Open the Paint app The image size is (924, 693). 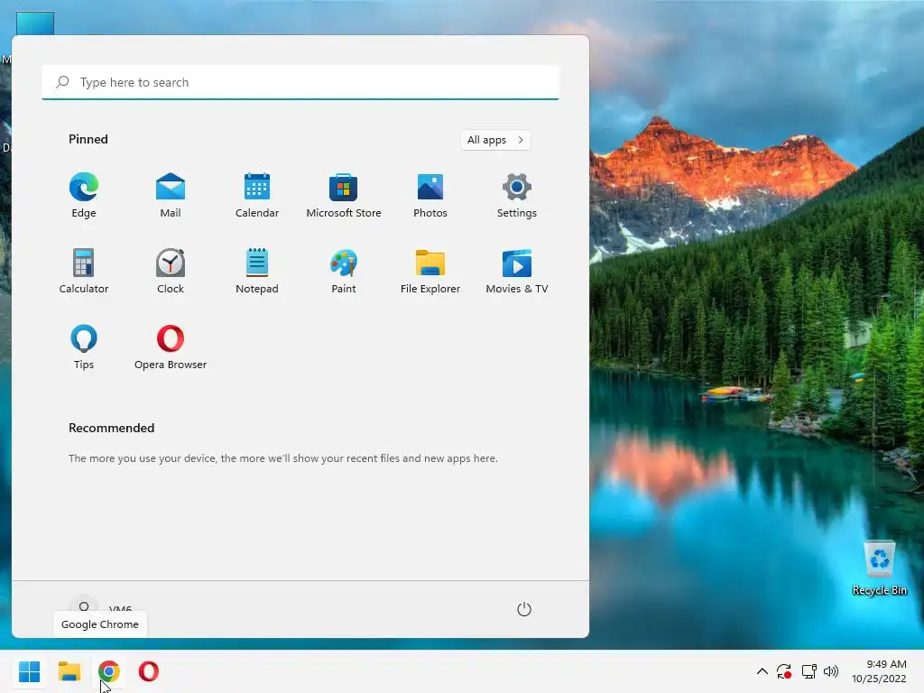pos(344,271)
